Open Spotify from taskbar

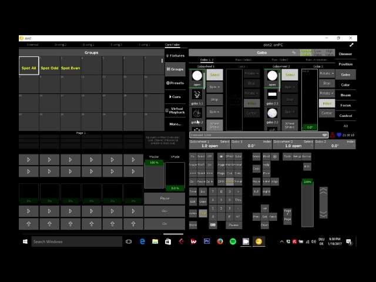(x=233, y=241)
